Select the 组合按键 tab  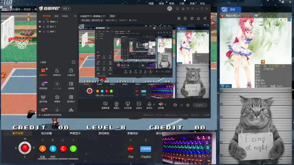click(46, 133)
